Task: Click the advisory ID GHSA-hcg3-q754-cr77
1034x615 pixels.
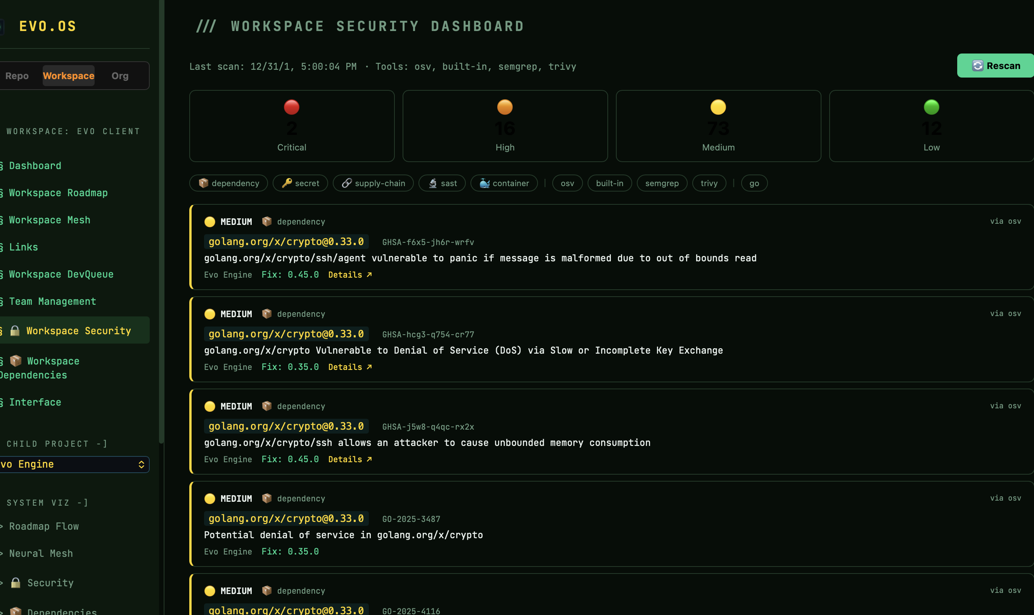Action: click(428, 334)
